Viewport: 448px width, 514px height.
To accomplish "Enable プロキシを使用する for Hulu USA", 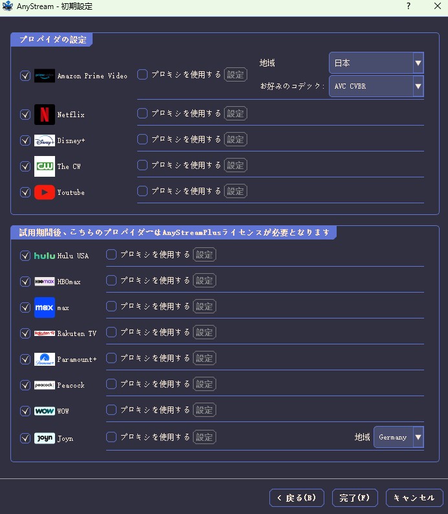I will point(111,254).
